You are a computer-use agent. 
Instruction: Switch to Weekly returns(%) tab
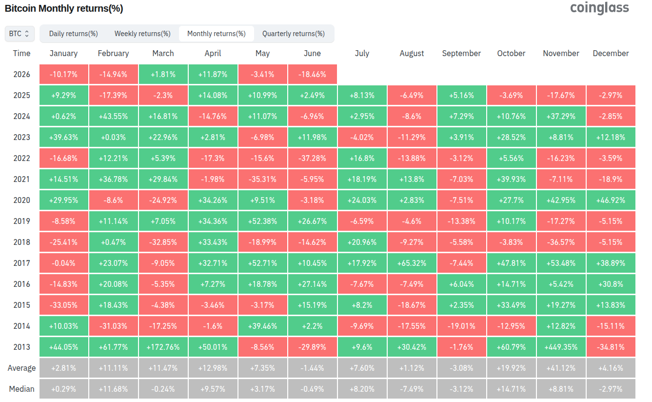pyautogui.click(x=142, y=34)
